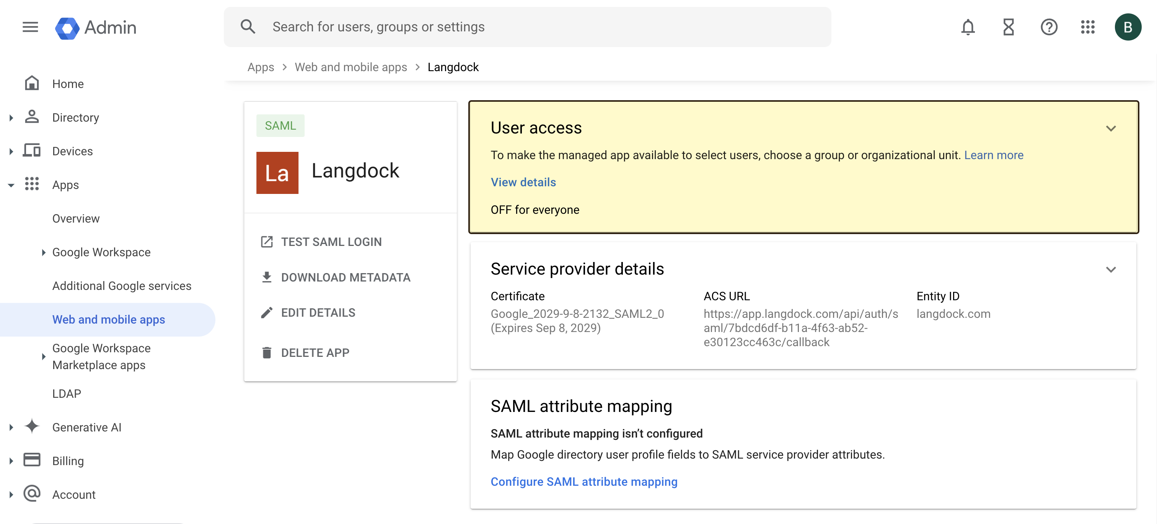Open tasks hourglass icon
Screen dimensions: 1157x524
(x=1008, y=28)
